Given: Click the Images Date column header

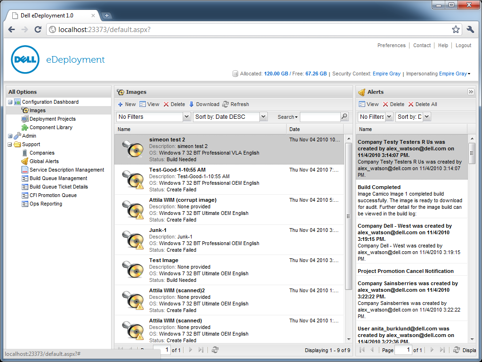Looking at the screenshot, I should [315, 129].
